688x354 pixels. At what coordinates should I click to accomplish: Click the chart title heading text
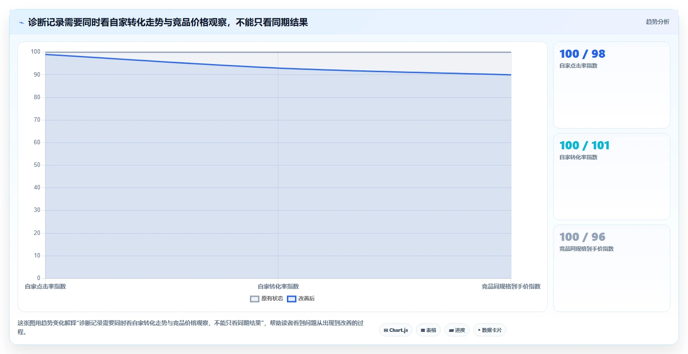pos(168,23)
